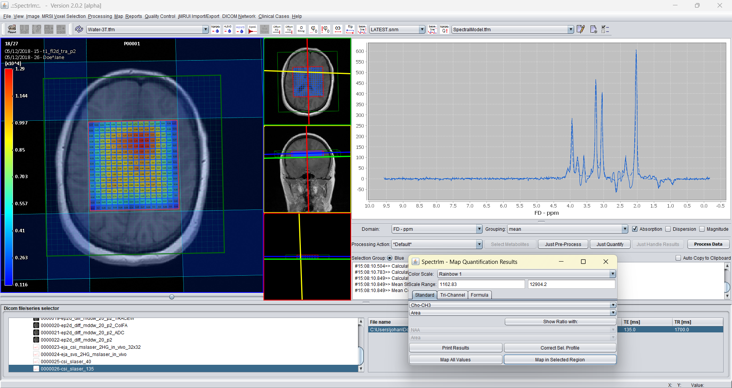Screen dimensions: 732x388
Task: Switch to the Formula tab
Action: pyautogui.click(x=479, y=295)
